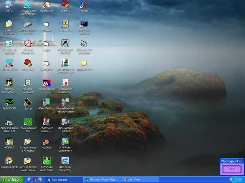Open the Audacity desktop icon
The height and width of the screenshot is (183, 245).
tap(46, 144)
